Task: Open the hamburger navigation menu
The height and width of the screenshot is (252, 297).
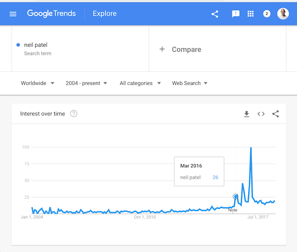Action: [13, 14]
